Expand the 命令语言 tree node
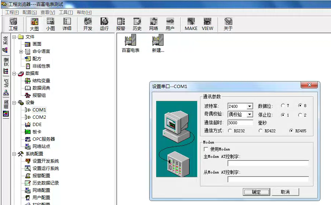This screenshot has width=331, height=205. [21, 52]
